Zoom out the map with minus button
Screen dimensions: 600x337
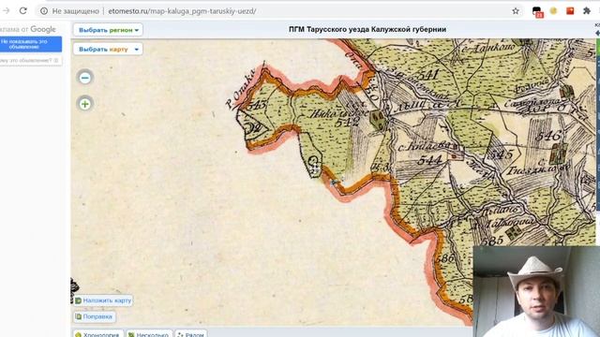point(85,78)
